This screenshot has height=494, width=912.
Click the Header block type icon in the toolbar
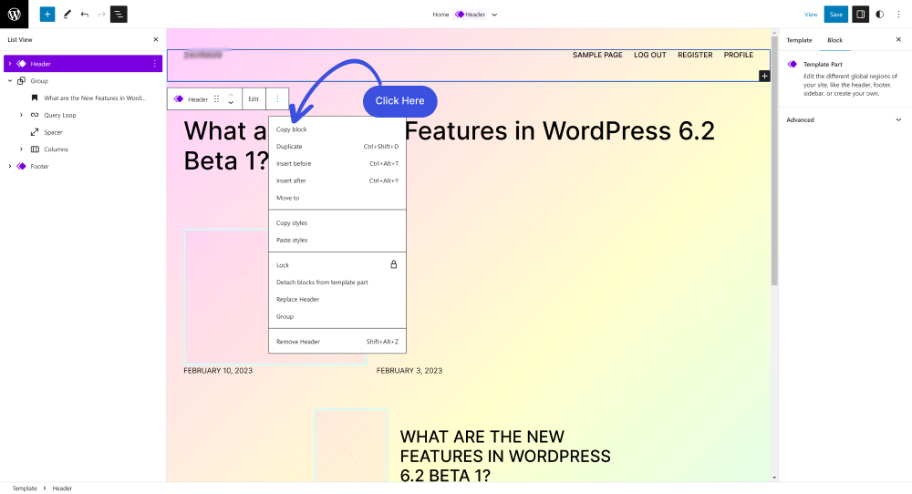[179, 98]
